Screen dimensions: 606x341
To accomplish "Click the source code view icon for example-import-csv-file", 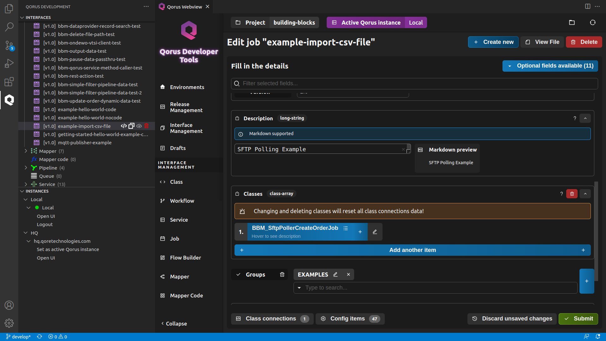I will click(124, 126).
